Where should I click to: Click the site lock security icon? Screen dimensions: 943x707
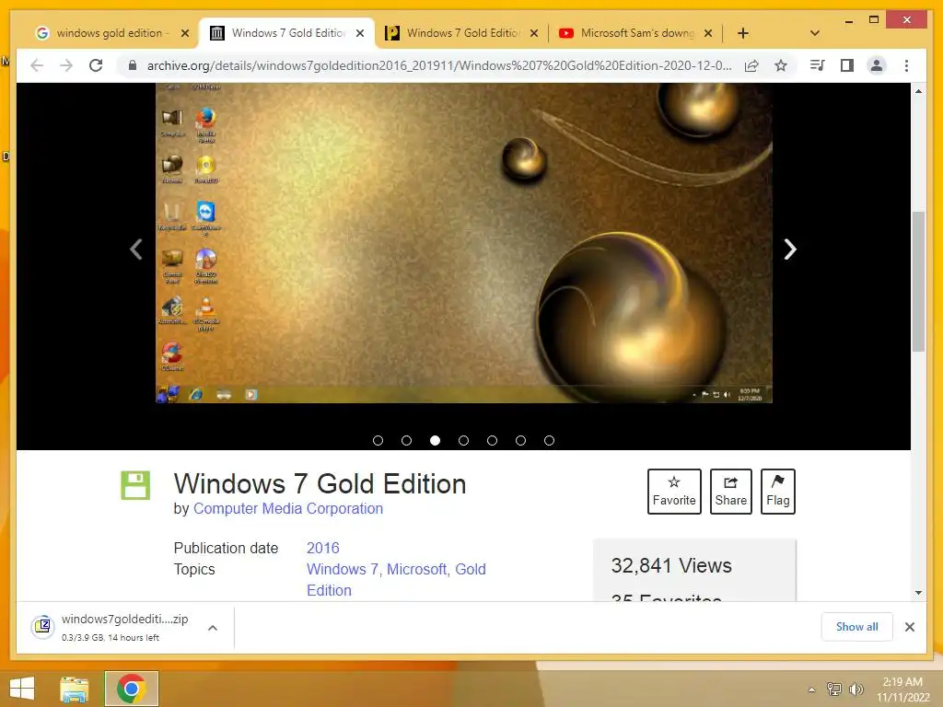point(133,65)
